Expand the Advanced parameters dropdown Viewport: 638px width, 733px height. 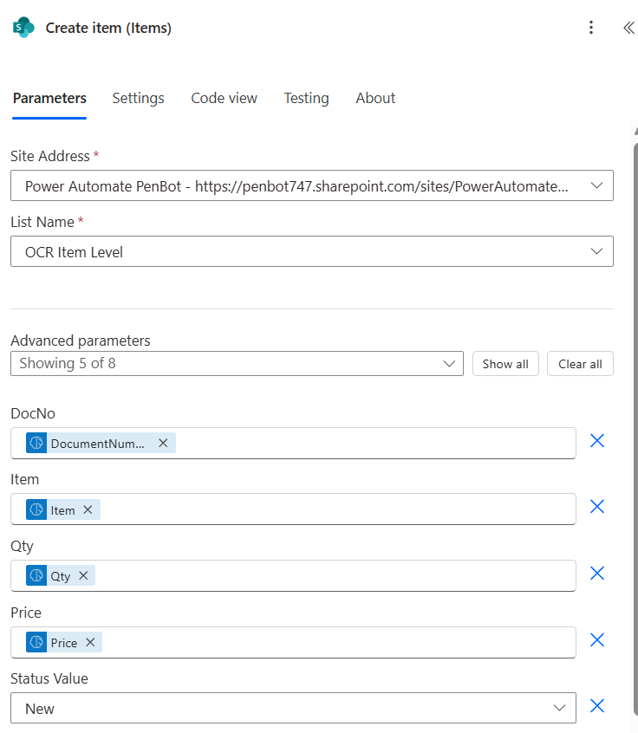click(449, 364)
